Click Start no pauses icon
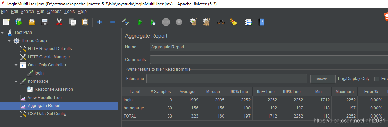 (153, 22)
